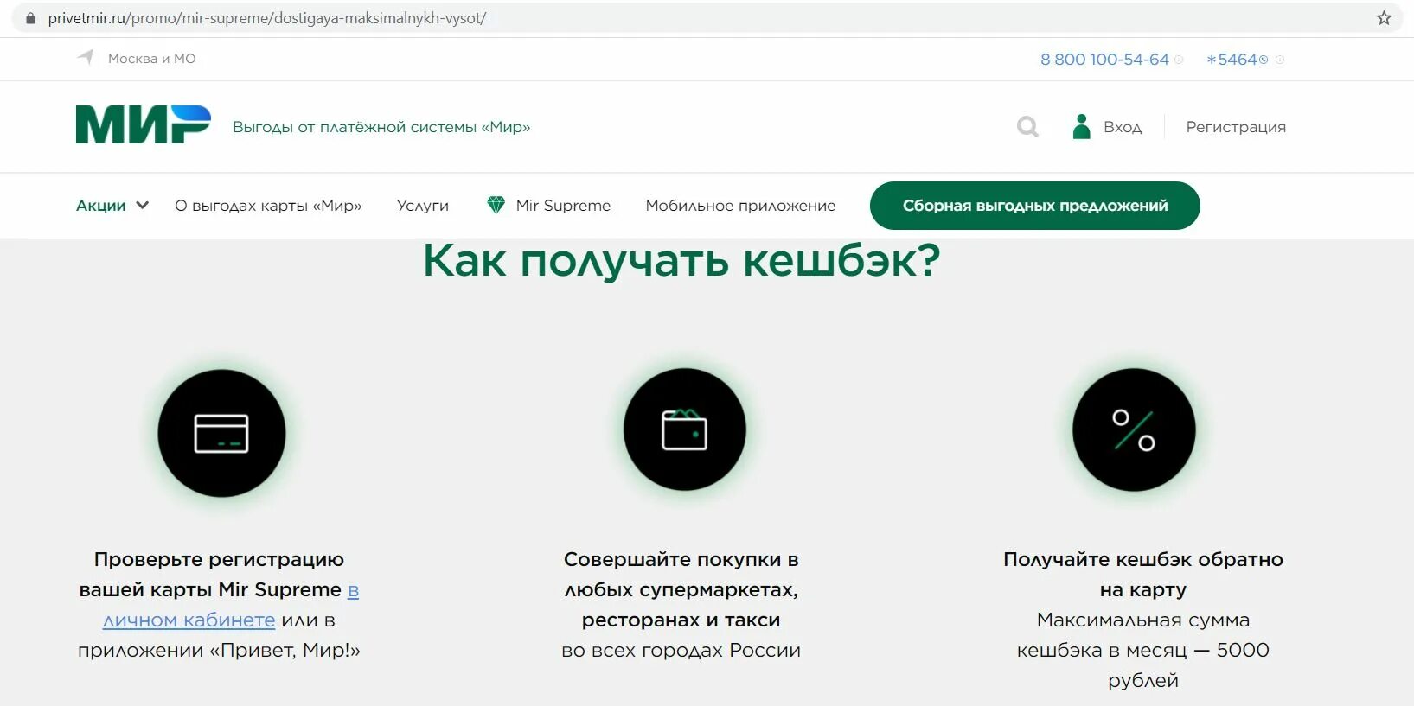Open Мобильное приложение menu item
The image size is (1414, 706).
point(740,206)
